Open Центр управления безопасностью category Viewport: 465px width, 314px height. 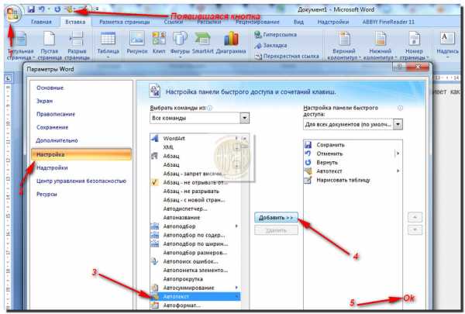(x=81, y=181)
